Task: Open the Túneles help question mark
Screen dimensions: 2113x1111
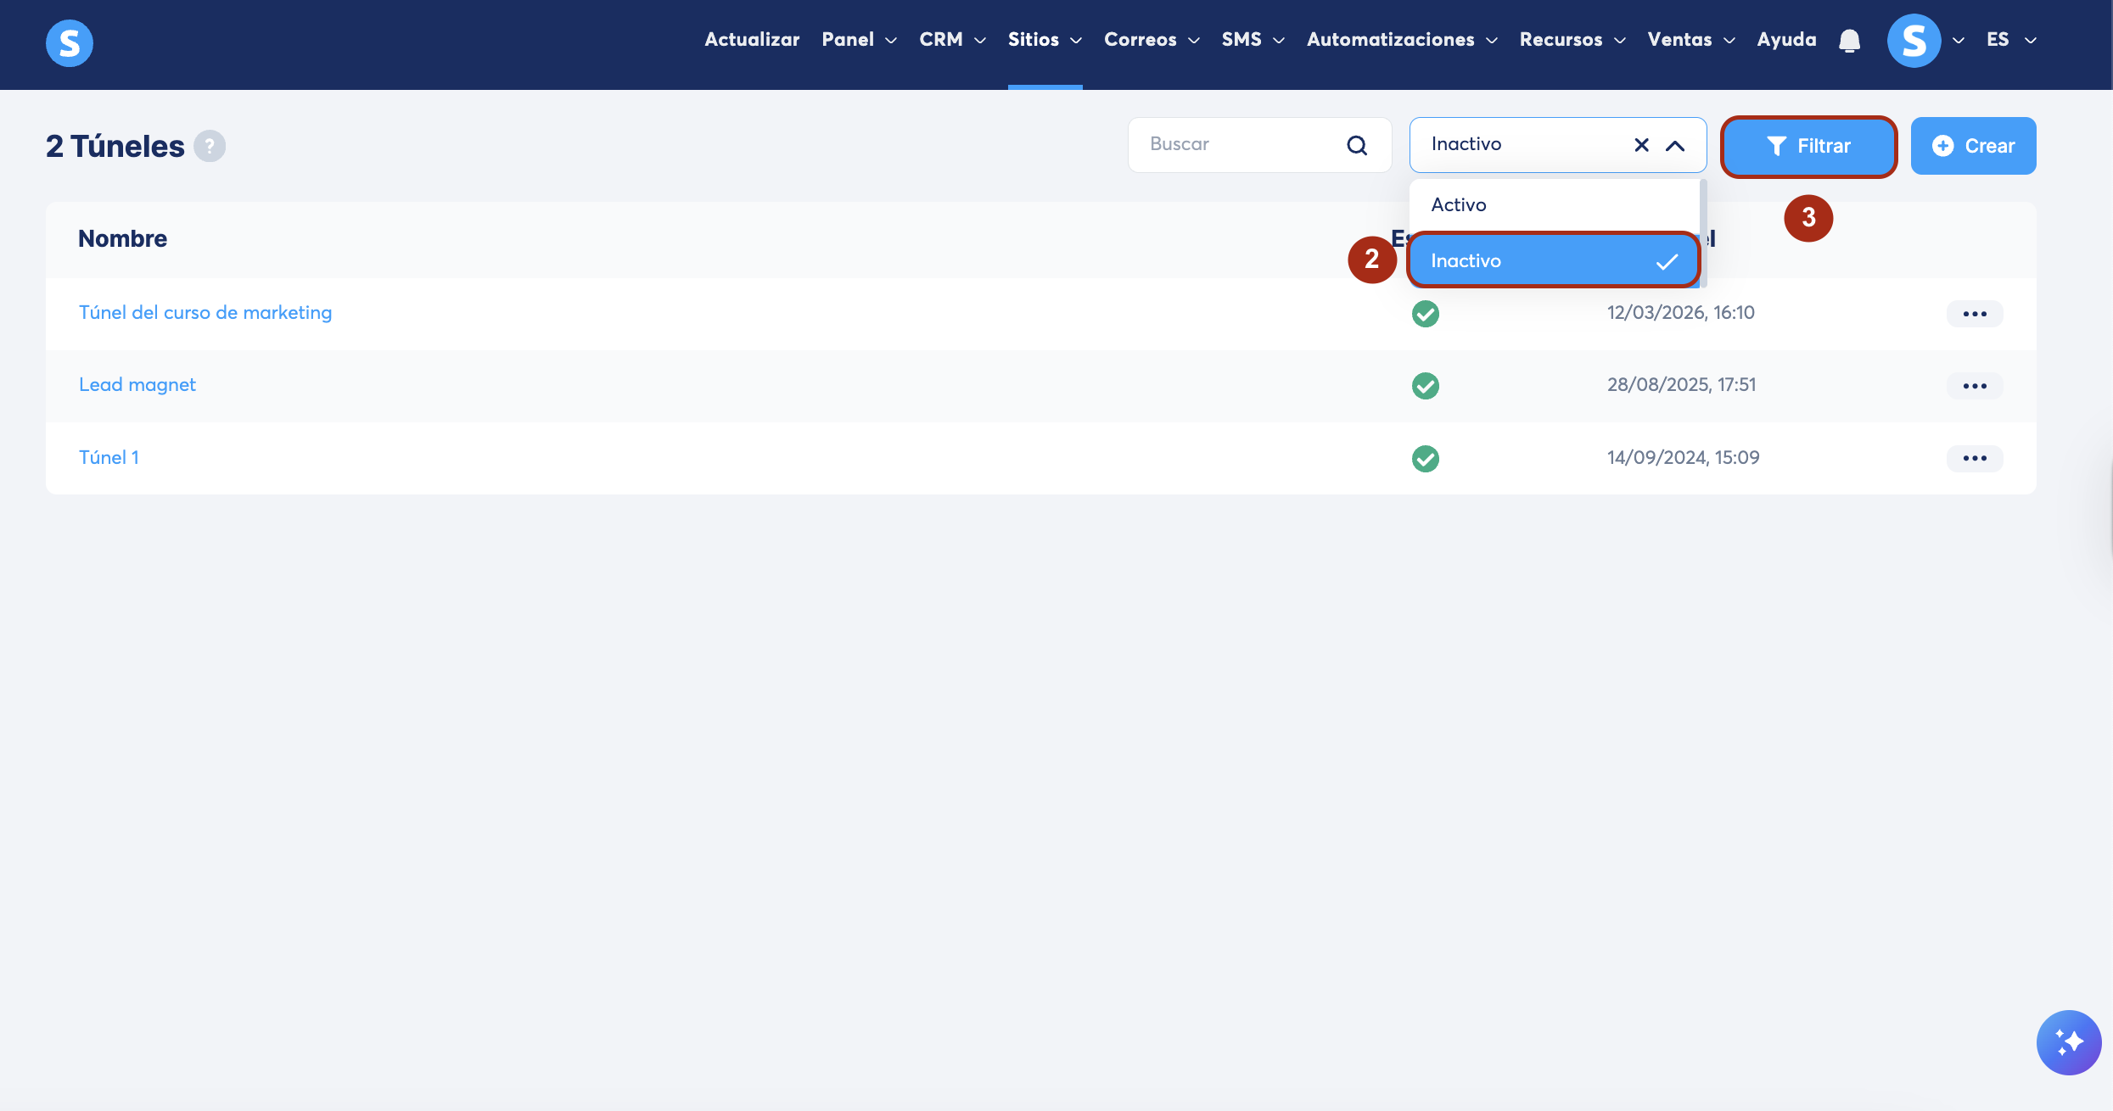Action: click(x=209, y=146)
